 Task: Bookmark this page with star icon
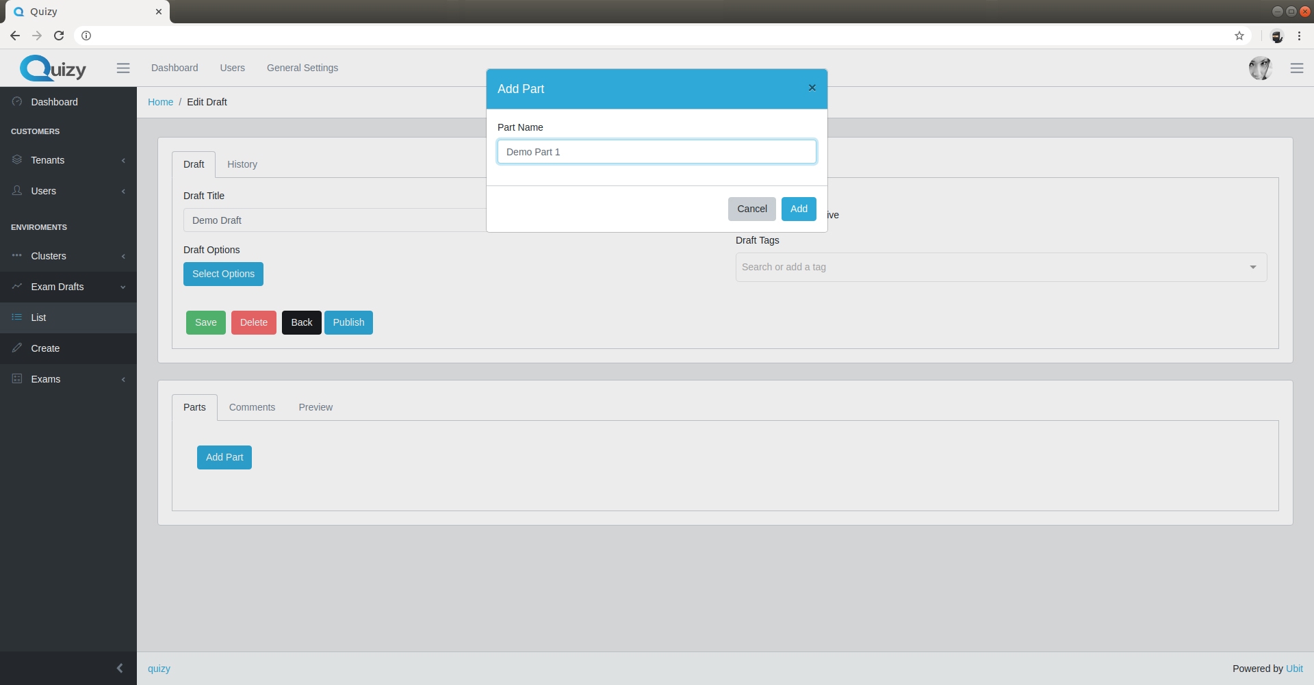point(1239,36)
